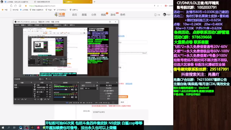This screenshot has height=130, width=231.
Task: Open scene transition properties gear
Action: click(x=97, y=86)
